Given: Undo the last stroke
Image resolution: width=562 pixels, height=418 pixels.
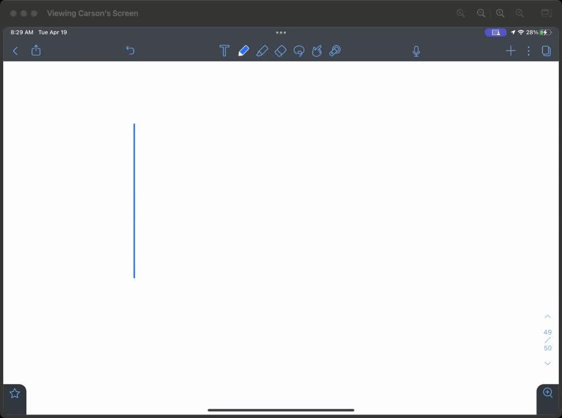Looking at the screenshot, I should [x=130, y=50].
